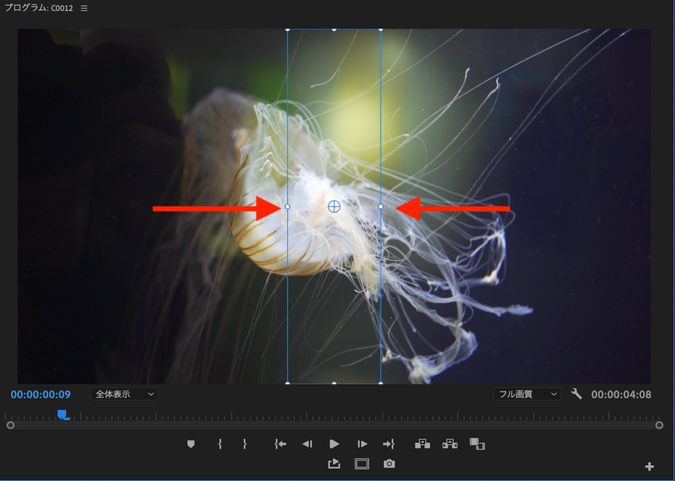Image resolution: width=675 pixels, height=481 pixels.
Task: Click the bottom center crop handle
Action: click(x=334, y=383)
